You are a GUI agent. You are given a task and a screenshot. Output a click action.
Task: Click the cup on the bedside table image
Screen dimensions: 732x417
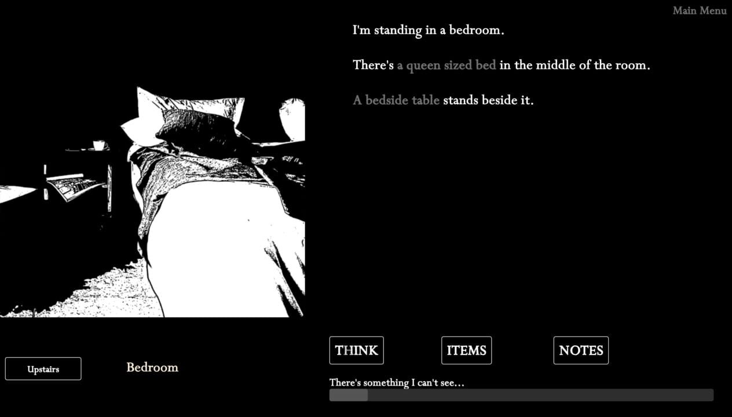tap(99, 145)
